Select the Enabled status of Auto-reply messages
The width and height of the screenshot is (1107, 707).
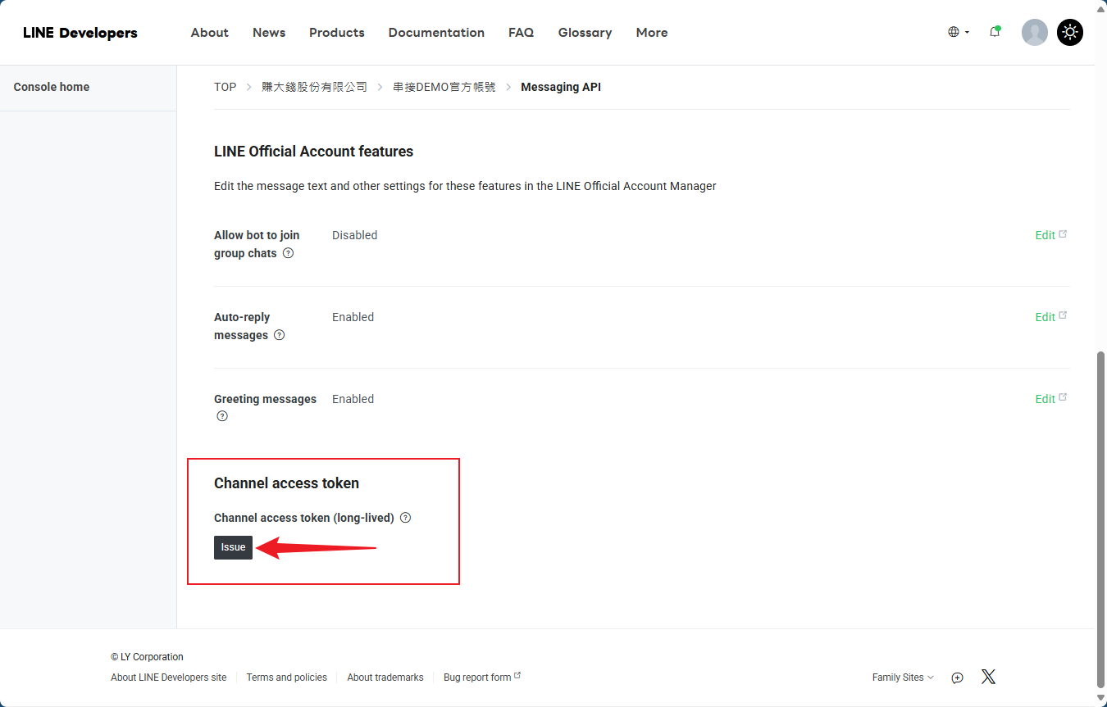[x=353, y=317]
